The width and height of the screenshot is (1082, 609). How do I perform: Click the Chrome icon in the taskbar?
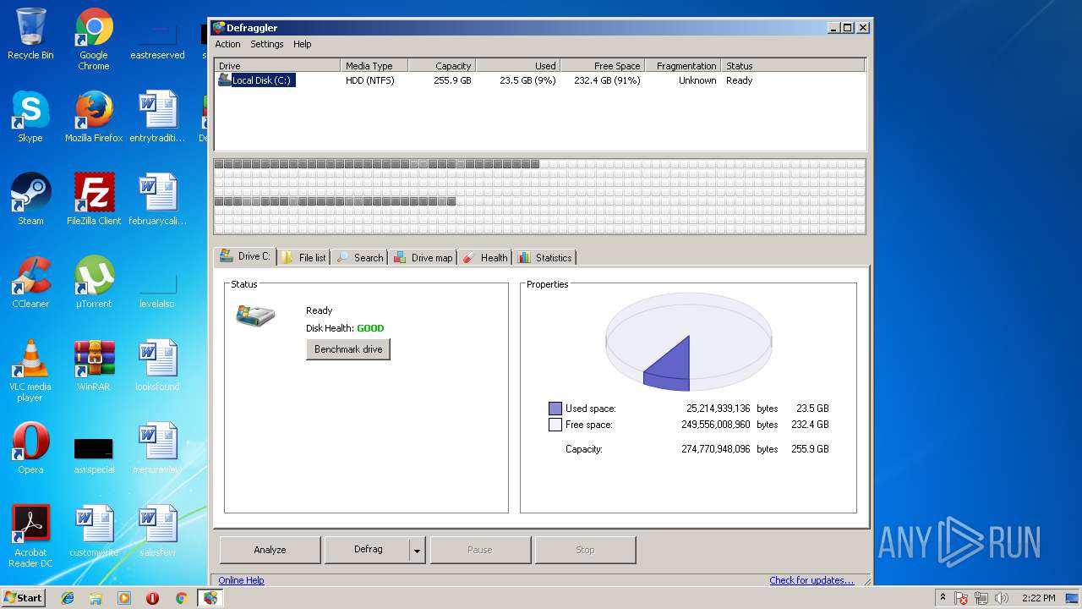click(181, 598)
